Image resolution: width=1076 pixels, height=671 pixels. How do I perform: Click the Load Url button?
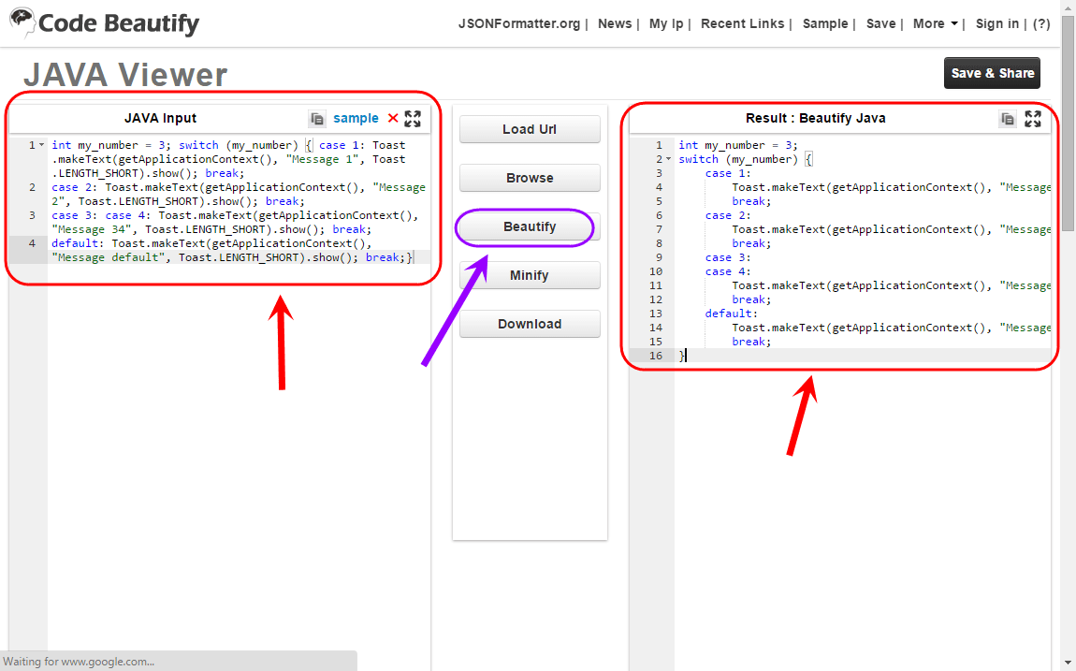point(530,129)
